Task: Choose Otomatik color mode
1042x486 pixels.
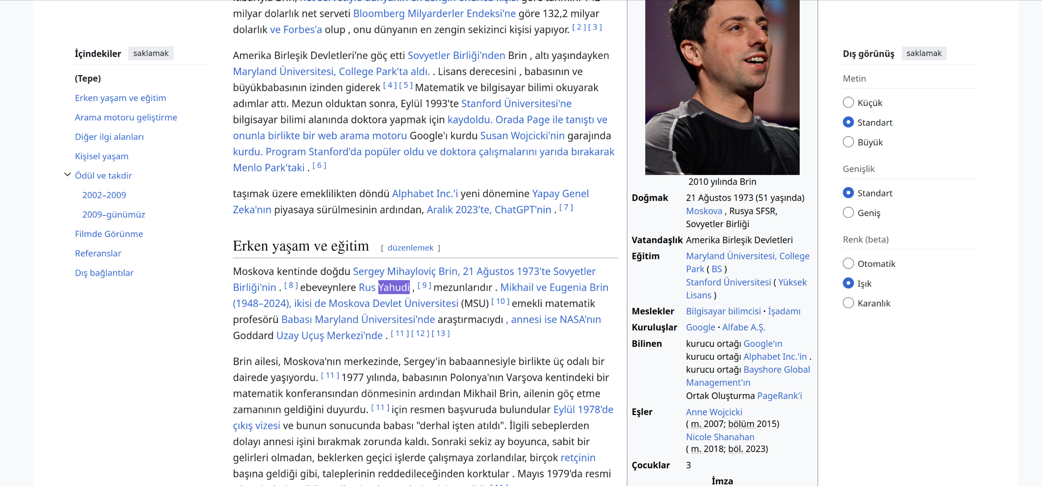Action: (848, 263)
